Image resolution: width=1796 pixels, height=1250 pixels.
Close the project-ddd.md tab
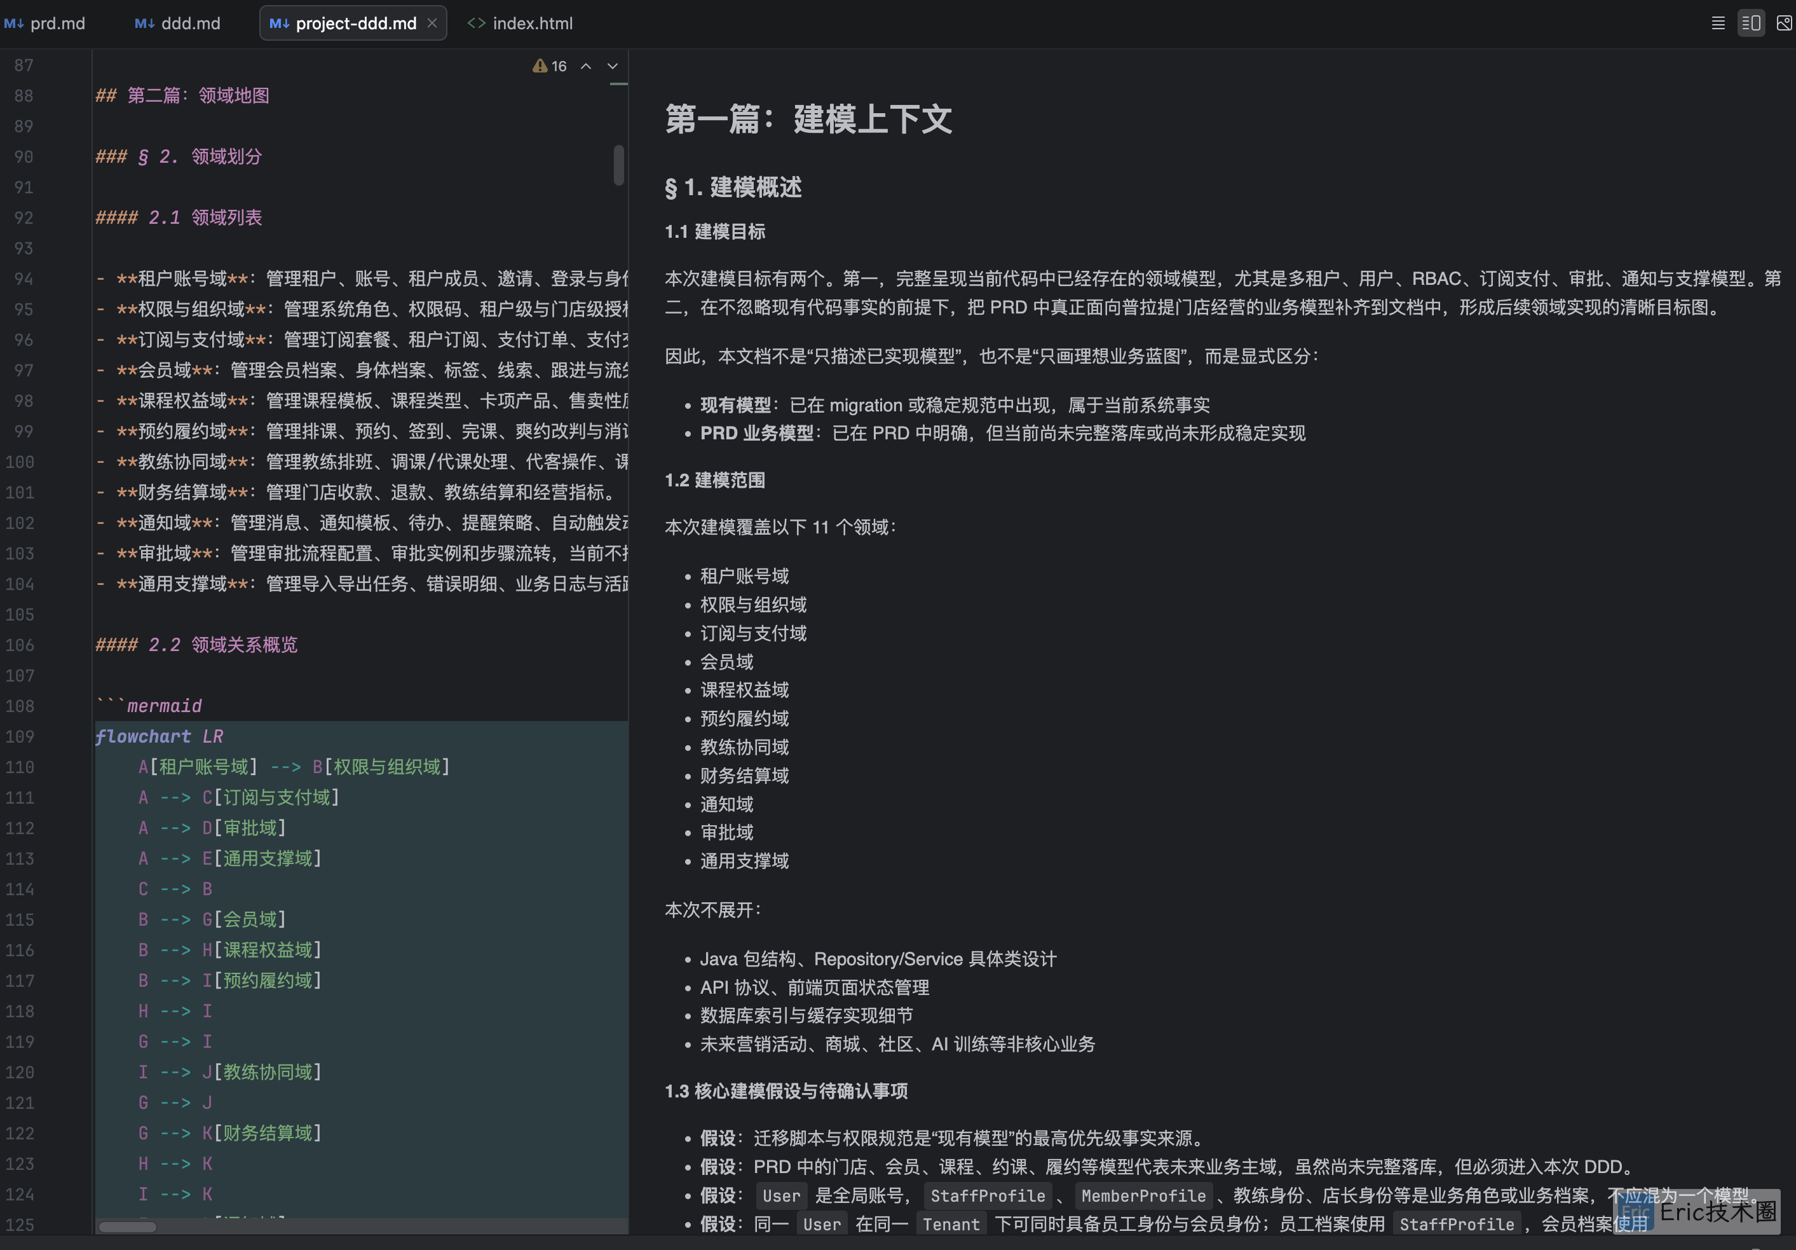pos(432,24)
